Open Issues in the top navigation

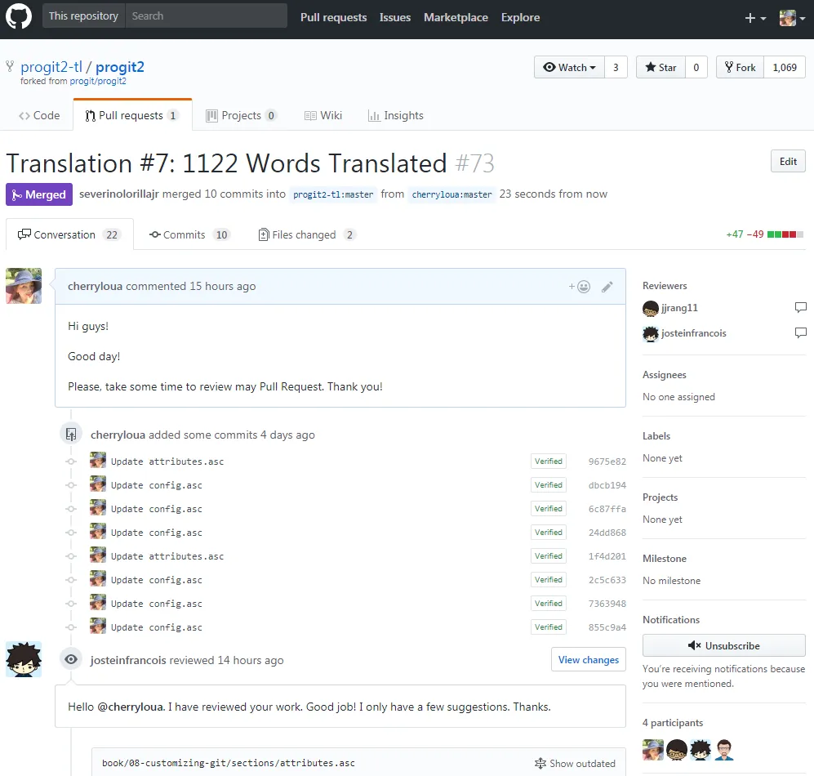coord(394,17)
